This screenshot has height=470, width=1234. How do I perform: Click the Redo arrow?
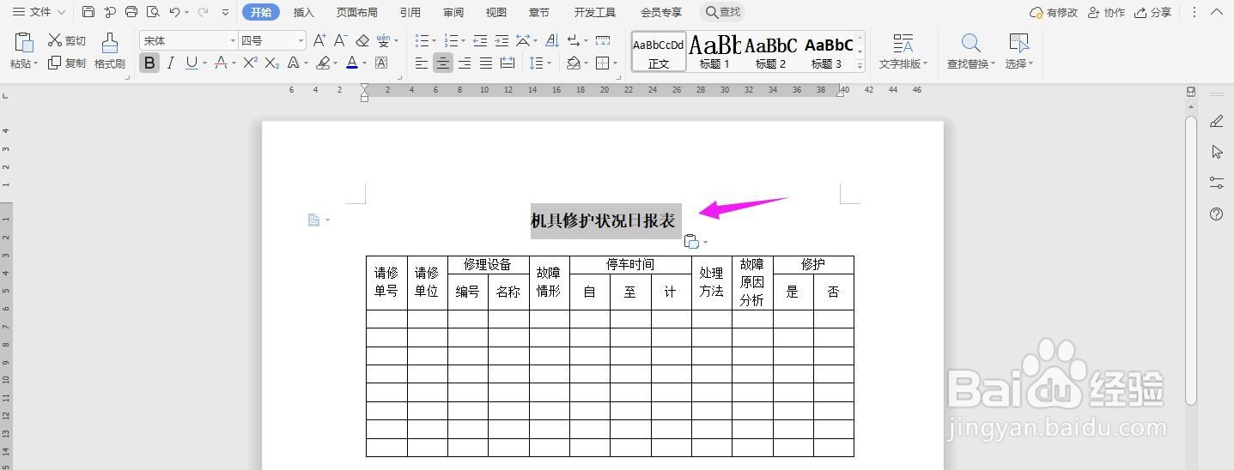click(x=203, y=12)
